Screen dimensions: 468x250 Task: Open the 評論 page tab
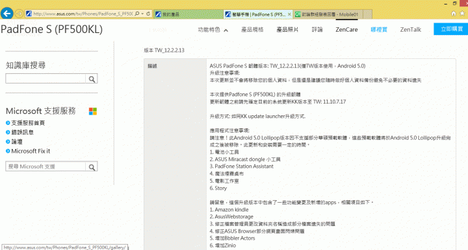(x=317, y=29)
